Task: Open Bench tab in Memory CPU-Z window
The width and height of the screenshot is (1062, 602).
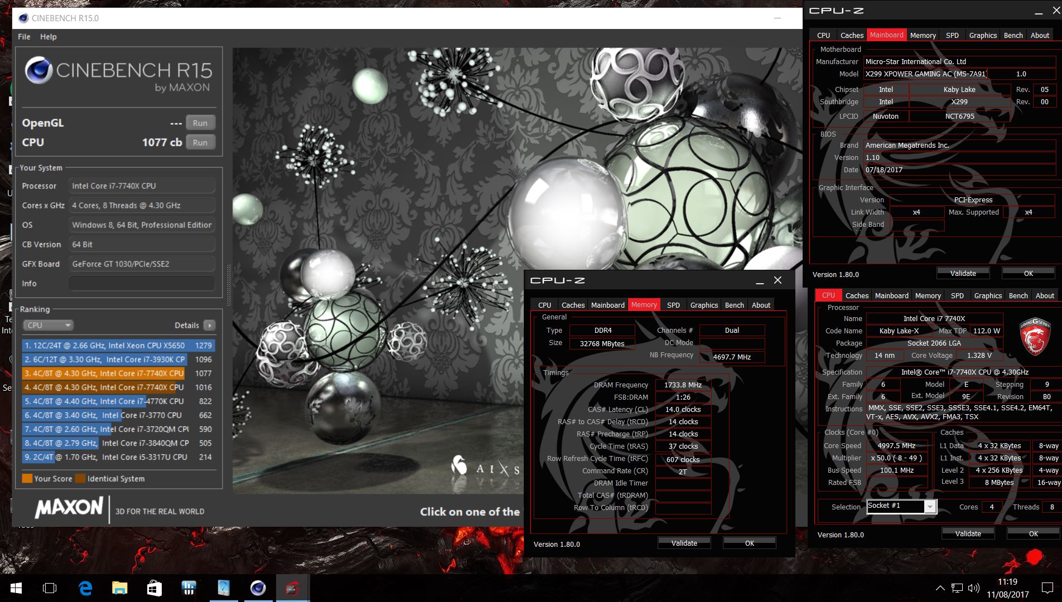Action: (734, 305)
